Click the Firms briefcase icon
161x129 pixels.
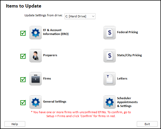pyautogui.click(x=36, y=79)
